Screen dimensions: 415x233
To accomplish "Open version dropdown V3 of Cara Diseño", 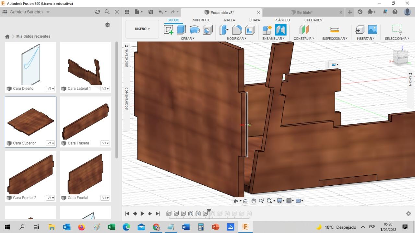I will point(50,88).
